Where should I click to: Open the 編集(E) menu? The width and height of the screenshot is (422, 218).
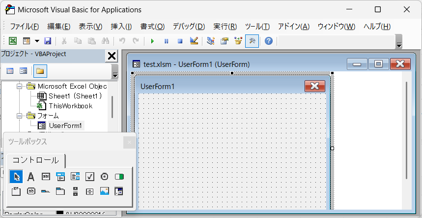click(x=59, y=27)
